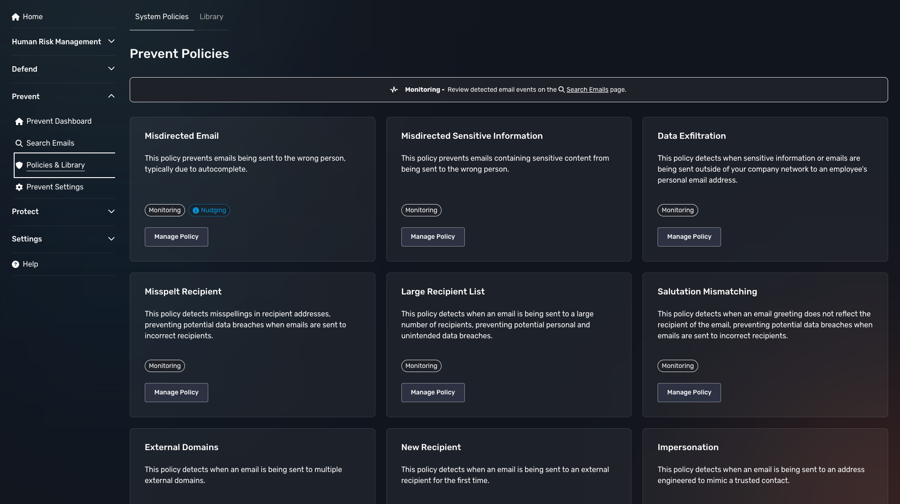Expand the Settings menu chevron
The image size is (900, 504).
point(111,239)
